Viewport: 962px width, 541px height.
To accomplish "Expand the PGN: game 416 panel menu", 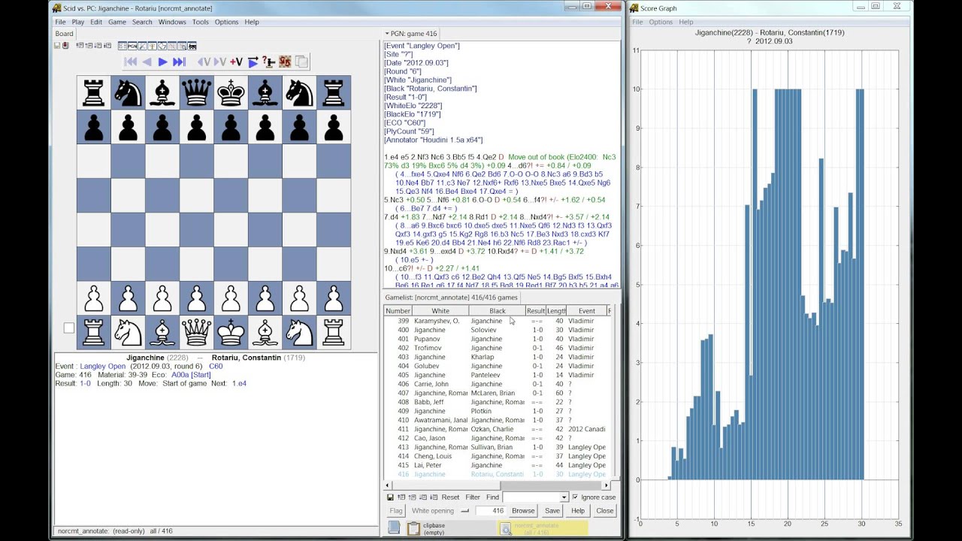I will (387, 34).
